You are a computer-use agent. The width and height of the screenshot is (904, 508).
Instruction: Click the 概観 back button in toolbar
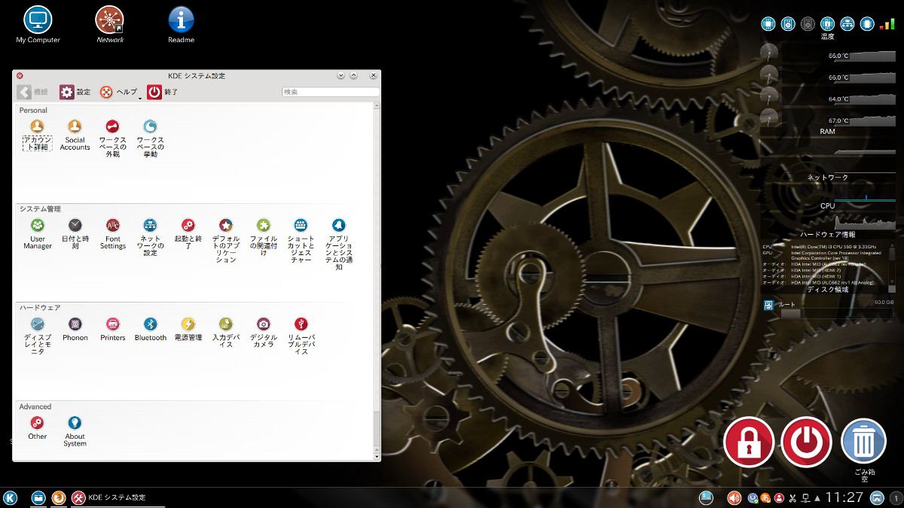click(x=32, y=92)
